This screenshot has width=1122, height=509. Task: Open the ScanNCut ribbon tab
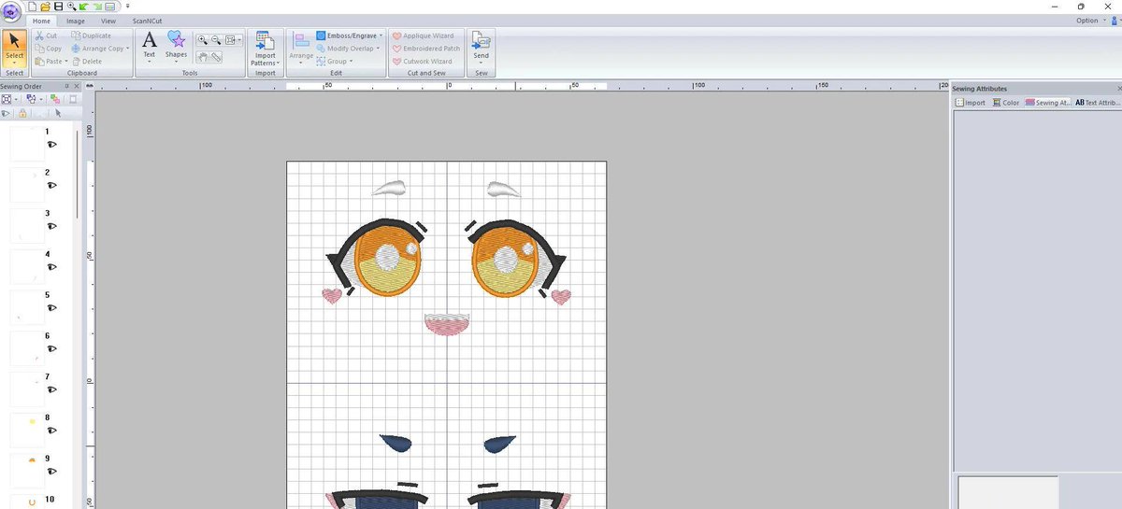(147, 20)
